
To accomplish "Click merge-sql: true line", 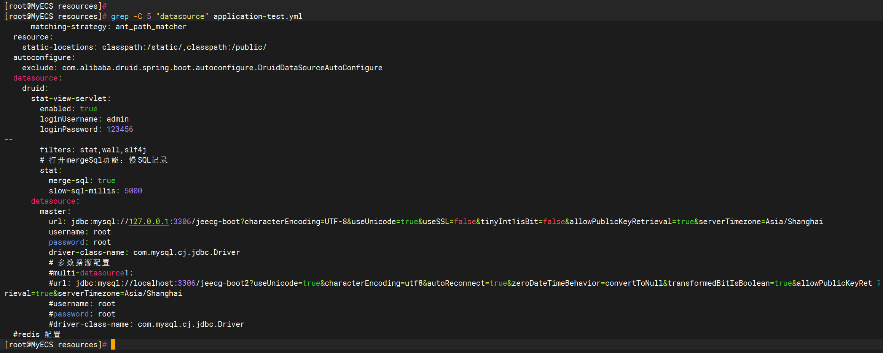I will tap(82, 180).
